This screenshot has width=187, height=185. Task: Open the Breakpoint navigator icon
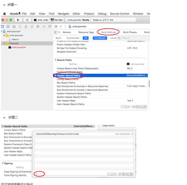tap(44, 27)
